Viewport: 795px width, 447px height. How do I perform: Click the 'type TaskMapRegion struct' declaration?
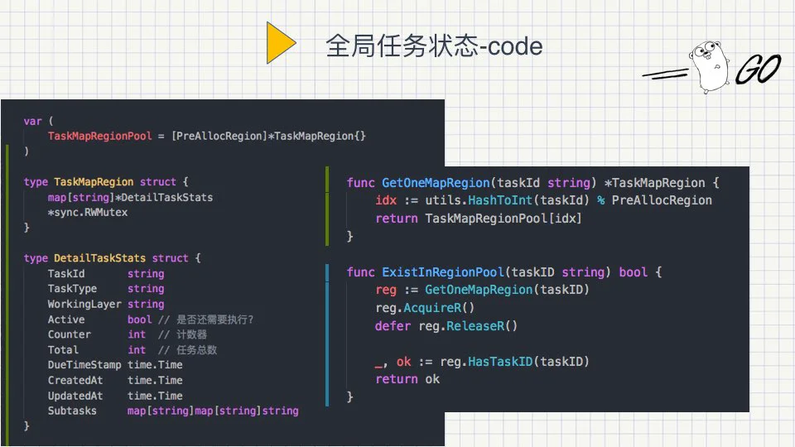[106, 182]
